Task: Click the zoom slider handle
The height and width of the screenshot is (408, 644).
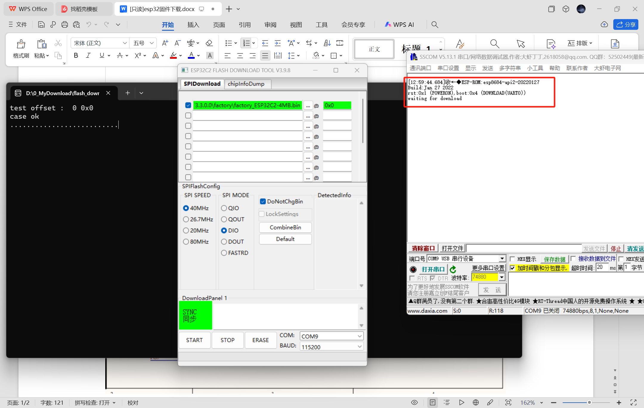Action: [589, 403]
